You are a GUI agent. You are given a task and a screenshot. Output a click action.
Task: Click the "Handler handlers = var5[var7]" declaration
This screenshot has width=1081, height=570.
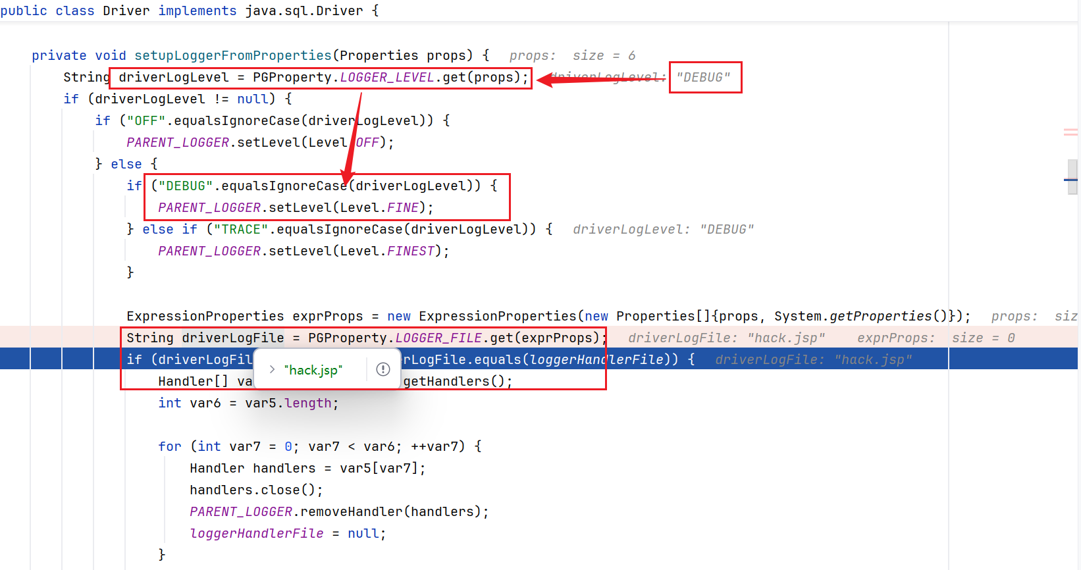(307, 468)
